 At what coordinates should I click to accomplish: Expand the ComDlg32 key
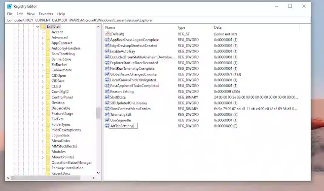click(x=43, y=92)
